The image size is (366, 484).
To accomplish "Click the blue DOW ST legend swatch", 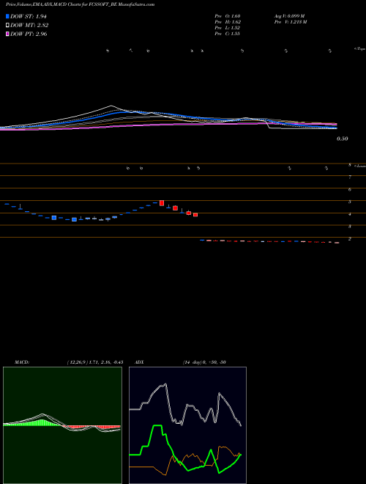I will click(7, 16).
